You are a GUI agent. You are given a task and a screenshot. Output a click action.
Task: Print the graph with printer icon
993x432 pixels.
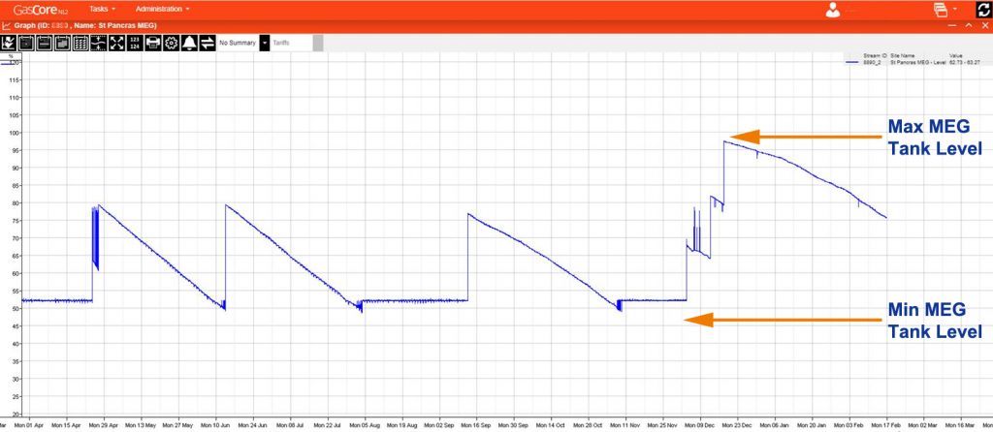(x=153, y=43)
